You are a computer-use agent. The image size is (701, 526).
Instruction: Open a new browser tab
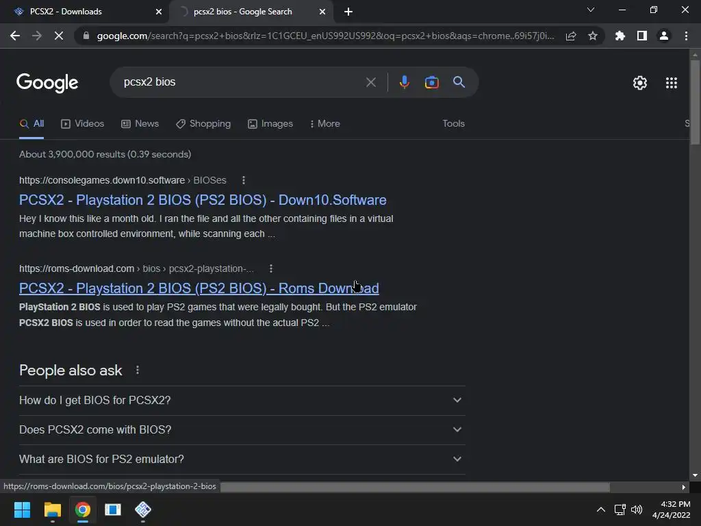[x=348, y=12]
